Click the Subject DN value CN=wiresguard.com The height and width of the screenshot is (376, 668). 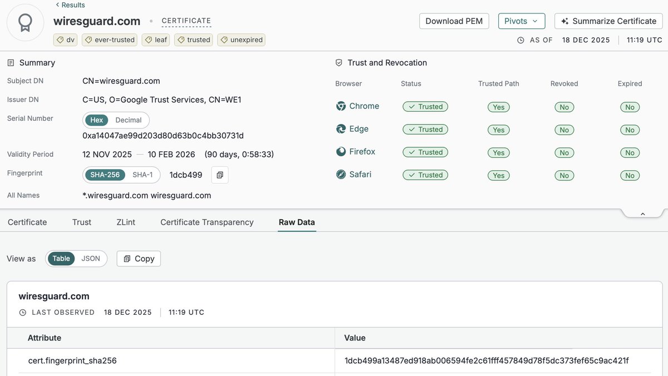click(121, 81)
